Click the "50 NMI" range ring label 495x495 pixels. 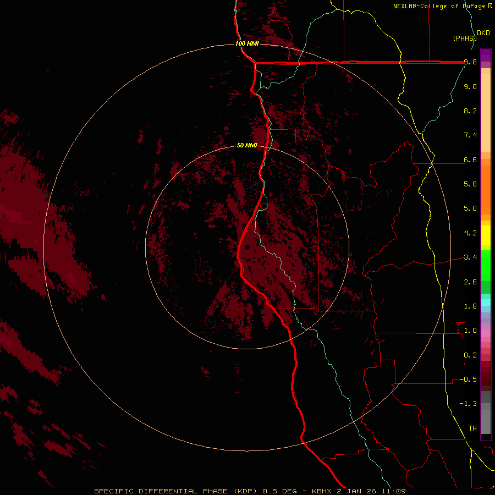coord(247,145)
